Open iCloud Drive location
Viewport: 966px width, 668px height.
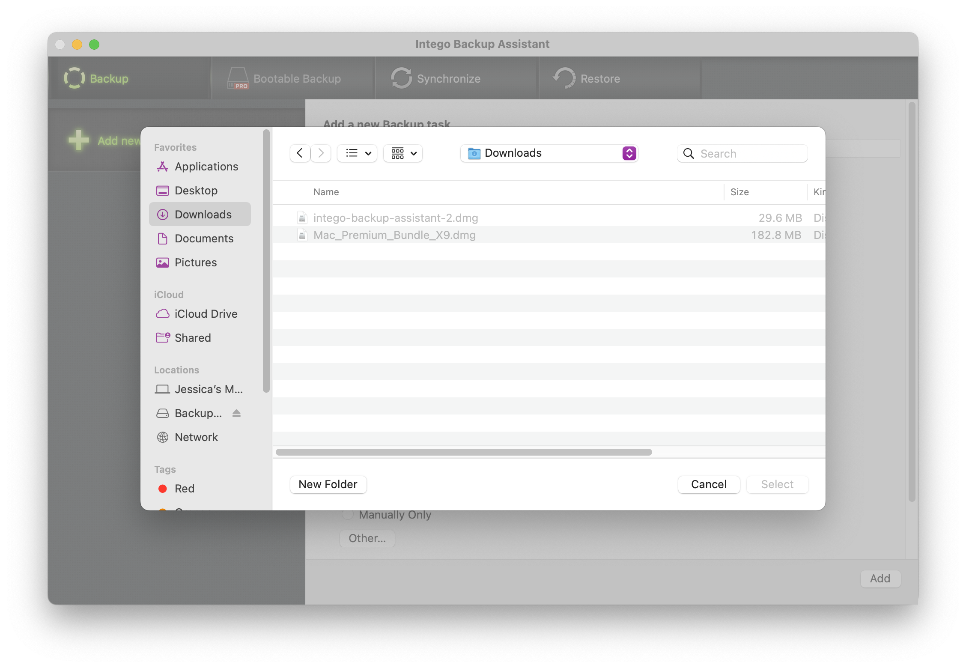pos(200,314)
